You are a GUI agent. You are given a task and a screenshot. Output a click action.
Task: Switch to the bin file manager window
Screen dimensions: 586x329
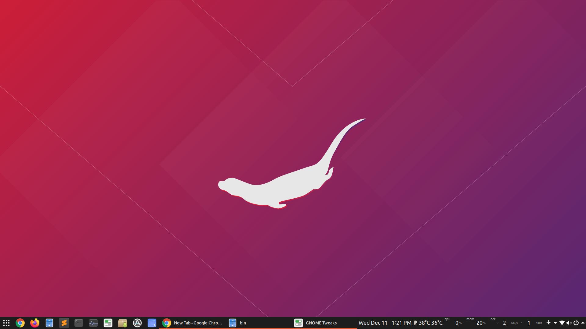pyautogui.click(x=238, y=323)
